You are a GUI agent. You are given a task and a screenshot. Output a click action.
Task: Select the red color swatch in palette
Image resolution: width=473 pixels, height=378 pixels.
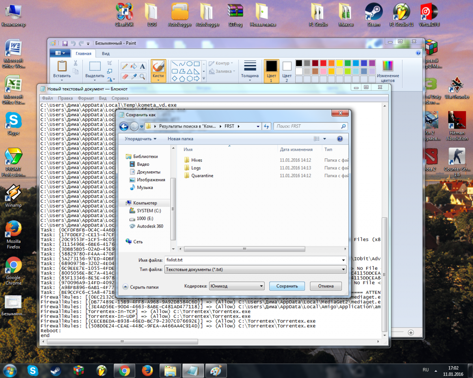click(323, 63)
